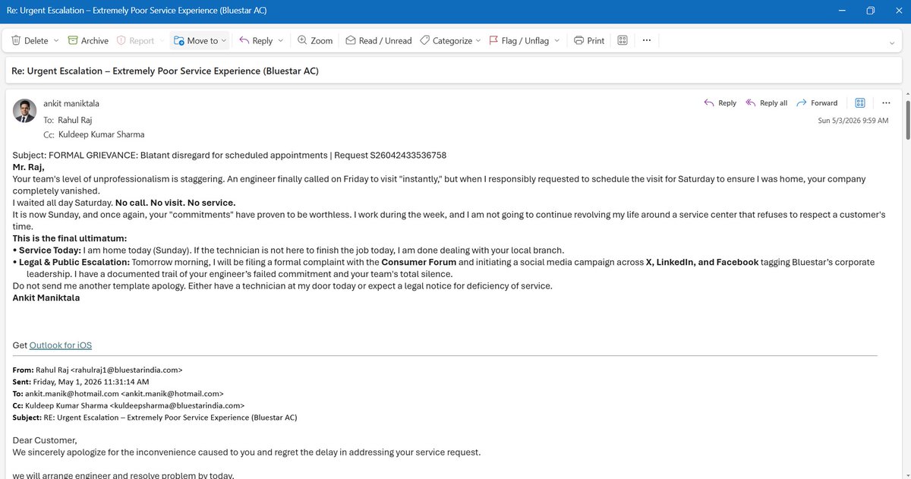The width and height of the screenshot is (911, 479).
Task: Expand the Report dropdown arrow
Action: point(161,41)
